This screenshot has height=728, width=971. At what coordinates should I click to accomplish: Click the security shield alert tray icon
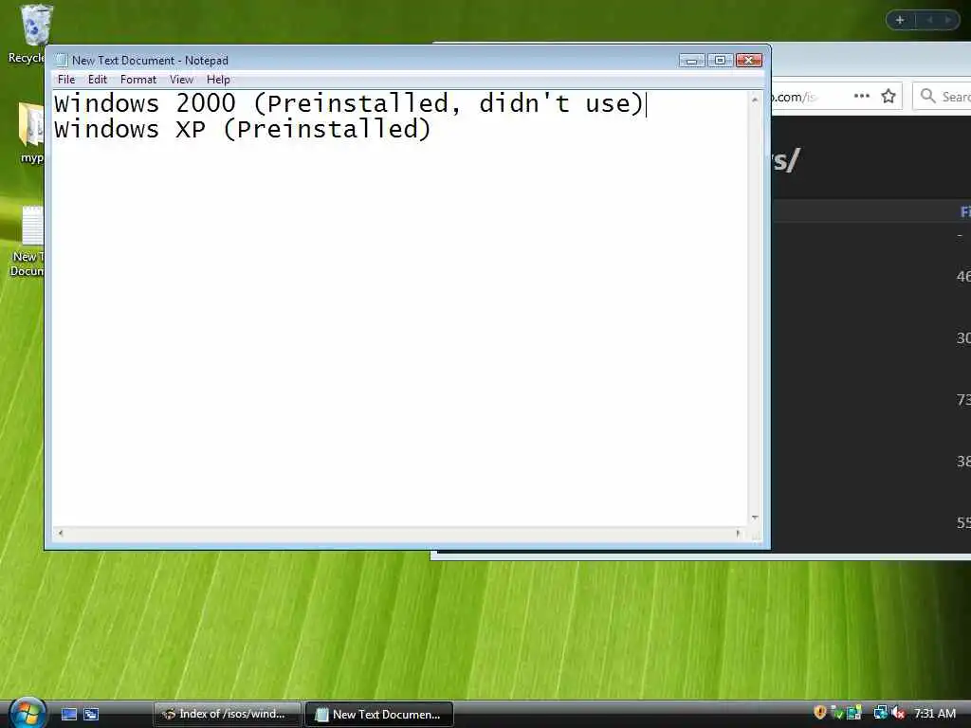(820, 713)
